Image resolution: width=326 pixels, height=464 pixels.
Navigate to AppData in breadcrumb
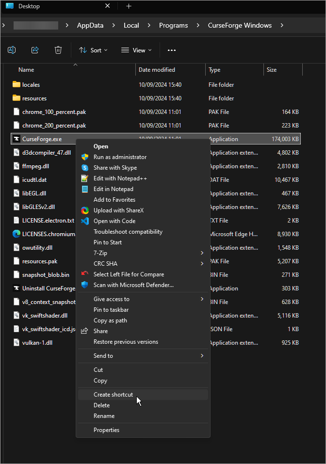[90, 25]
